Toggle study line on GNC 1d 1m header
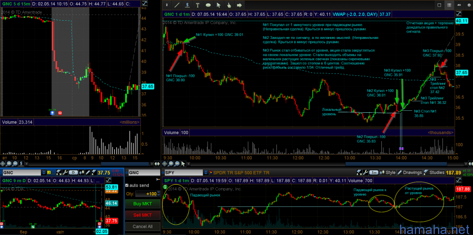Viewport: 473px width, 235px height. pyautogui.click(x=459, y=14)
